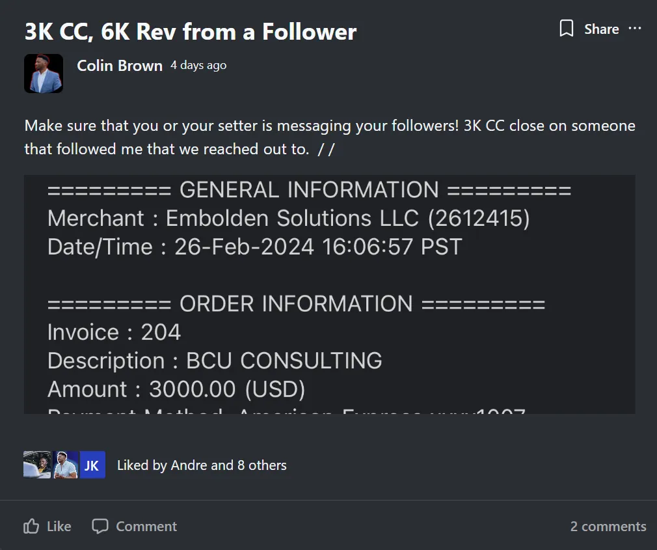Open the post title '3K CC, 6K Rev from a Follower'
Image resolution: width=657 pixels, height=550 pixels.
click(191, 32)
